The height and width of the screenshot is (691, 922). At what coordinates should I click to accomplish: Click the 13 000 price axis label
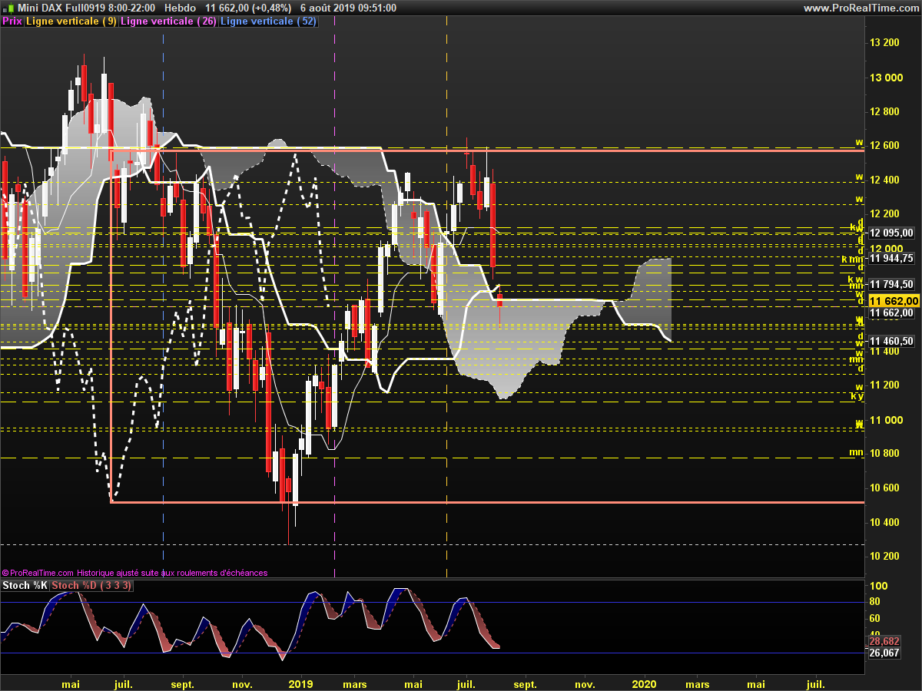pos(884,78)
